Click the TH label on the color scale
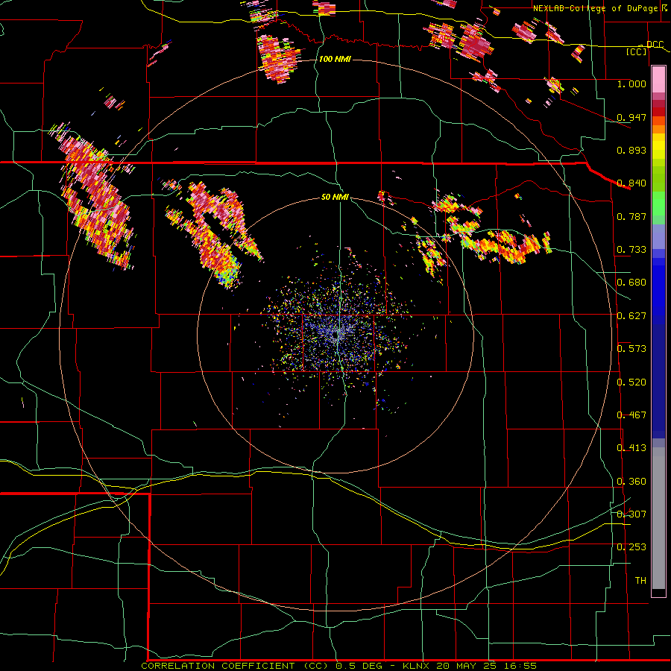671x671 pixels. (x=640, y=581)
